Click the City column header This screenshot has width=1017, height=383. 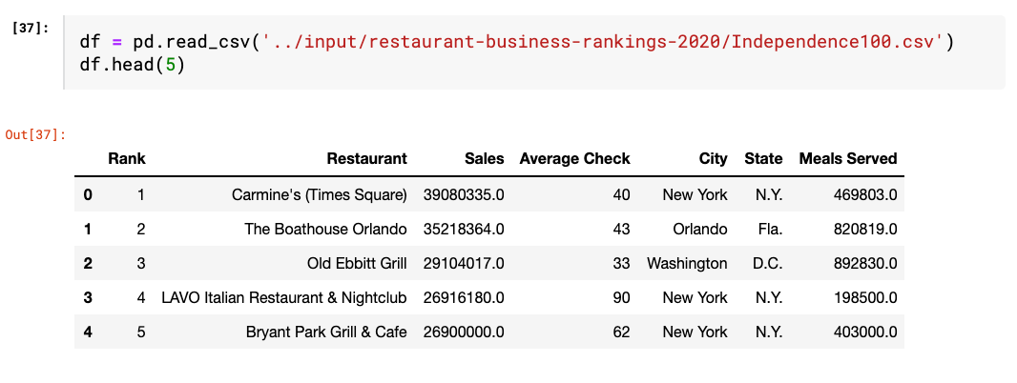[713, 158]
